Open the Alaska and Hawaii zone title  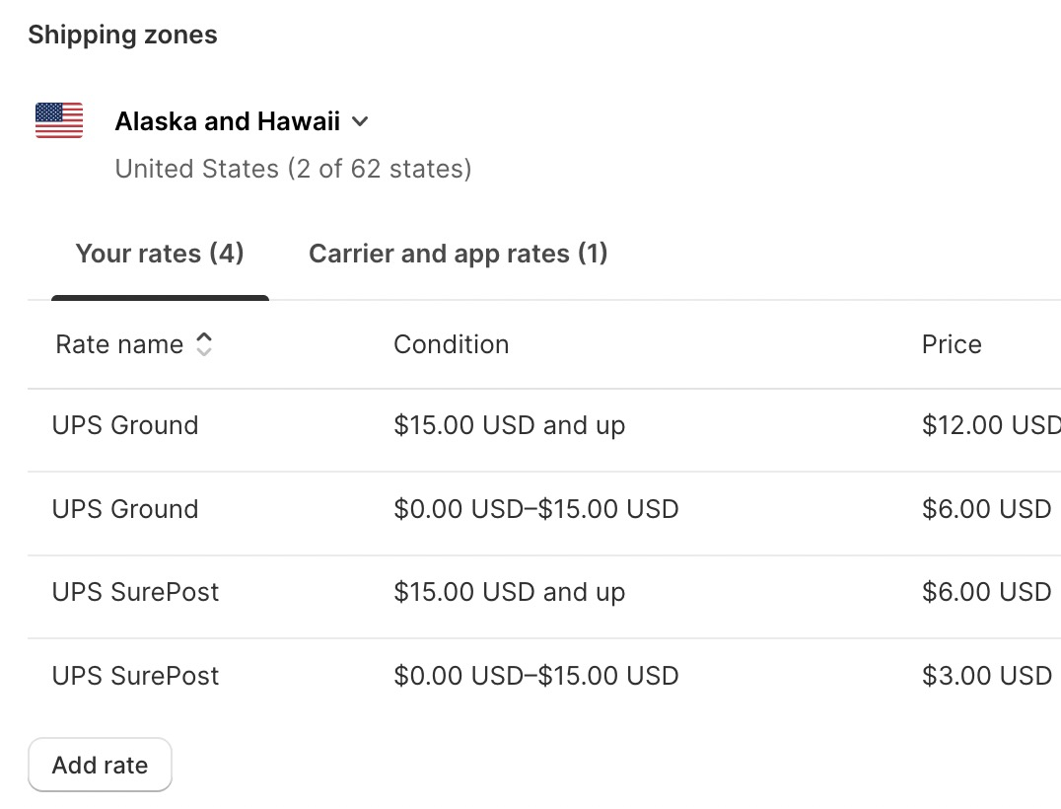click(228, 122)
